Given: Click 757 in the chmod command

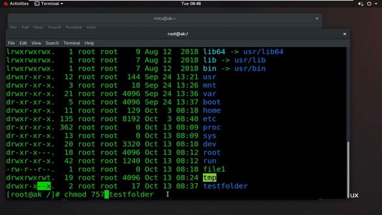Looking at the screenshot, I should [98, 195].
